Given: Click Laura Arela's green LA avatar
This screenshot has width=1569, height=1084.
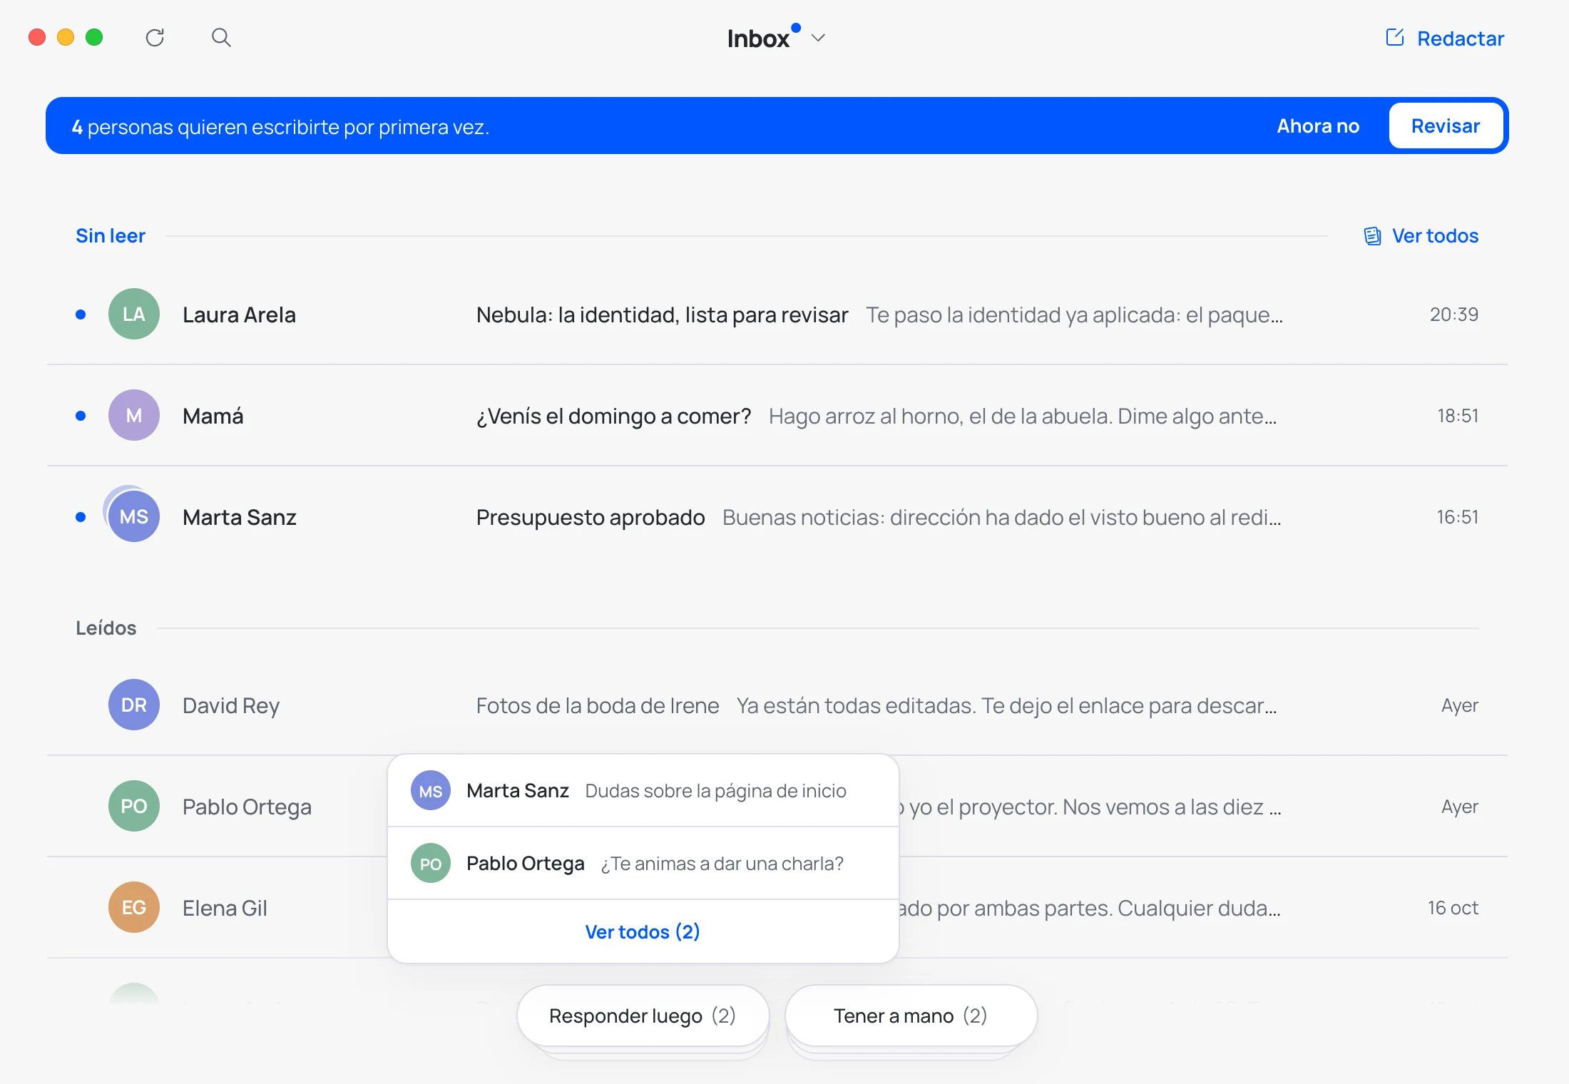Looking at the screenshot, I should click(134, 314).
